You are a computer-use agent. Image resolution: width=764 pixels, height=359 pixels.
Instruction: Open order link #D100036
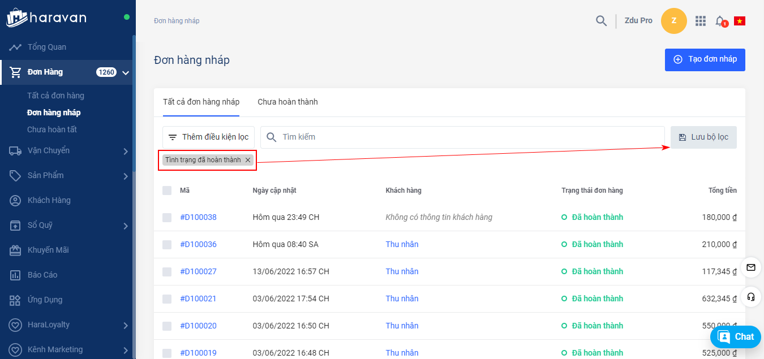198,245
